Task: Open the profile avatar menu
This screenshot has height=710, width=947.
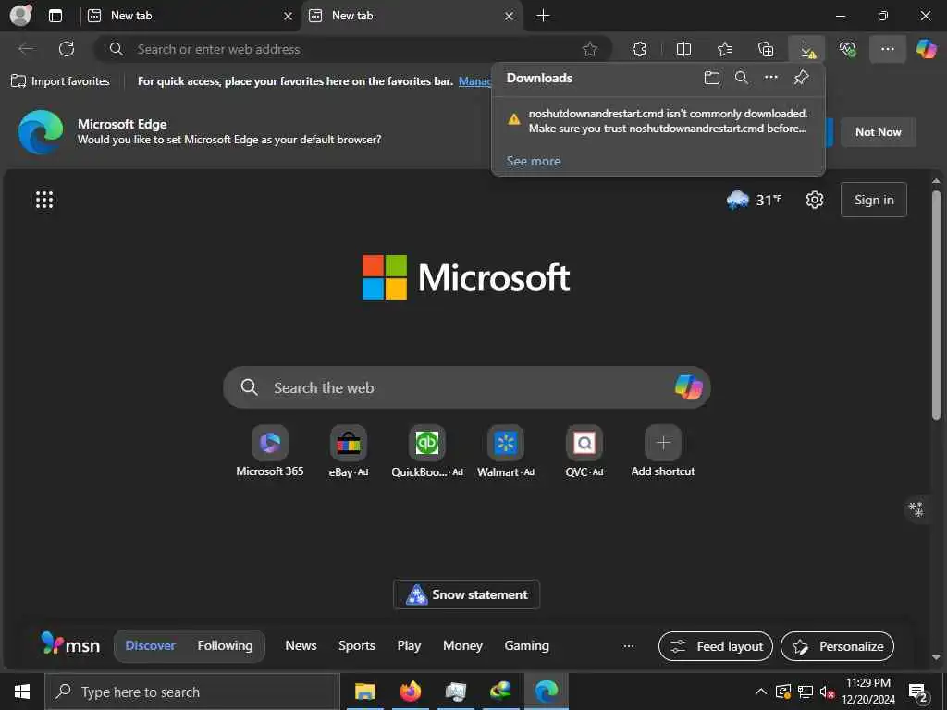Action: [21, 15]
